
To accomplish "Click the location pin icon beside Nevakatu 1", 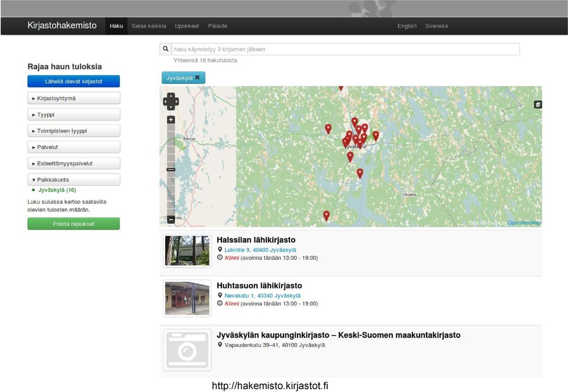I will click(x=220, y=295).
